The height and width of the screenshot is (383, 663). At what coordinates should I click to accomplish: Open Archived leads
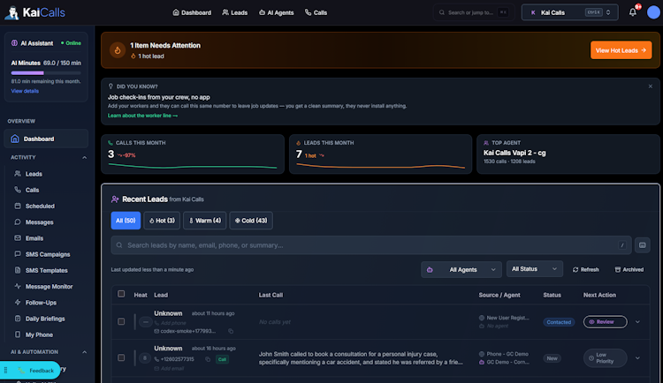[x=629, y=269]
